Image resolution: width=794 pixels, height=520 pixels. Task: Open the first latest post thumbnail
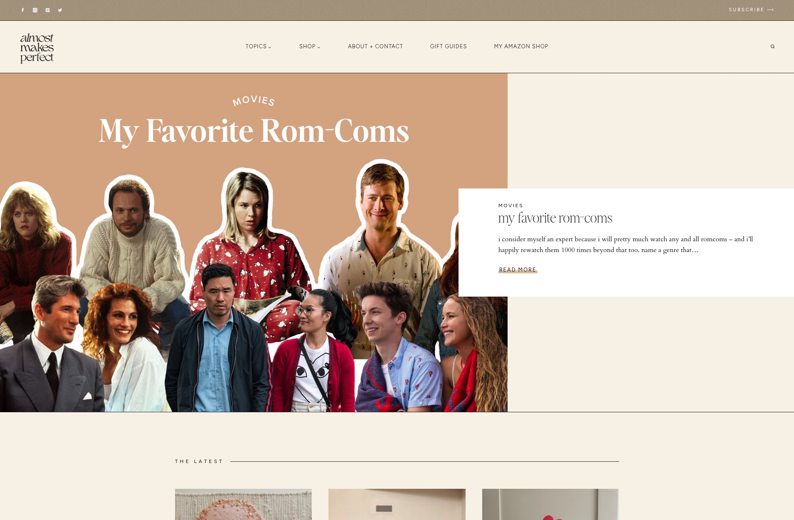pyautogui.click(x=243, y=504)
